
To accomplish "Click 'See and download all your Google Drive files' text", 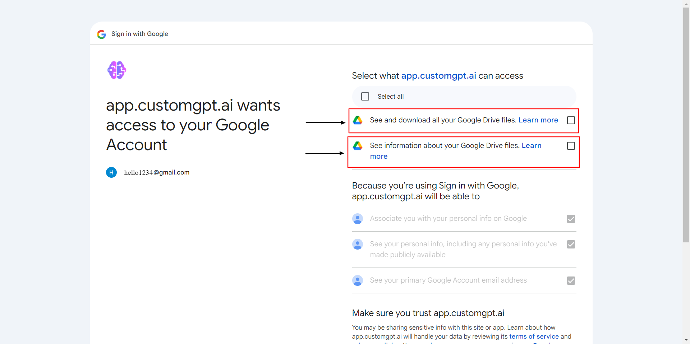I will point(443,120).
